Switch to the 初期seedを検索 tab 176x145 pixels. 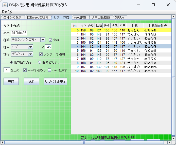[38, 17]
